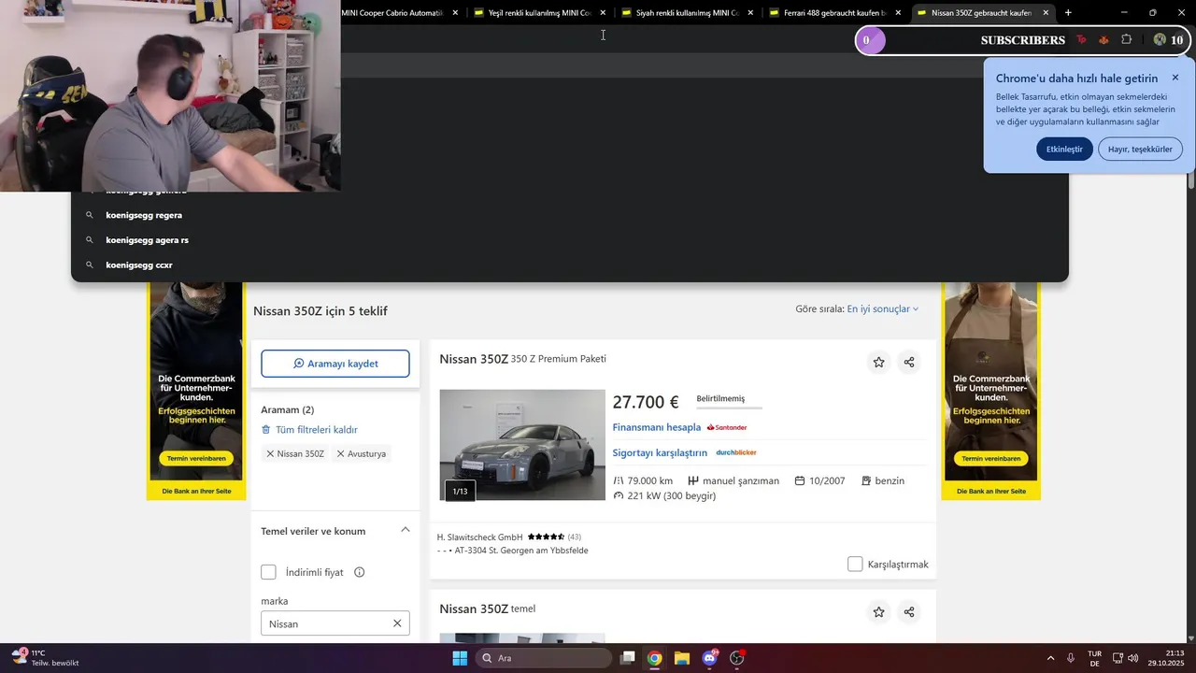Open the marka Nissan combo box
Image resolution: width=1196 pixels, height=673 pixels.
(335, 623)
